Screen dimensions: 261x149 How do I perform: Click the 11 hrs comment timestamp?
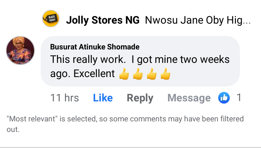point(65,98)
